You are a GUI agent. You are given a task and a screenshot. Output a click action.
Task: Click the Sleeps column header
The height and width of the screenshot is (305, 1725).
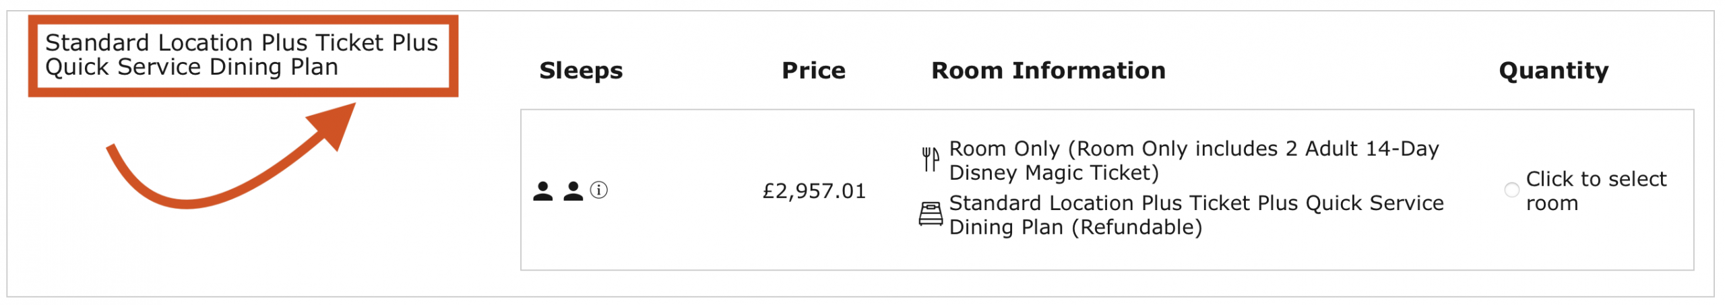[x=581, y=71]
